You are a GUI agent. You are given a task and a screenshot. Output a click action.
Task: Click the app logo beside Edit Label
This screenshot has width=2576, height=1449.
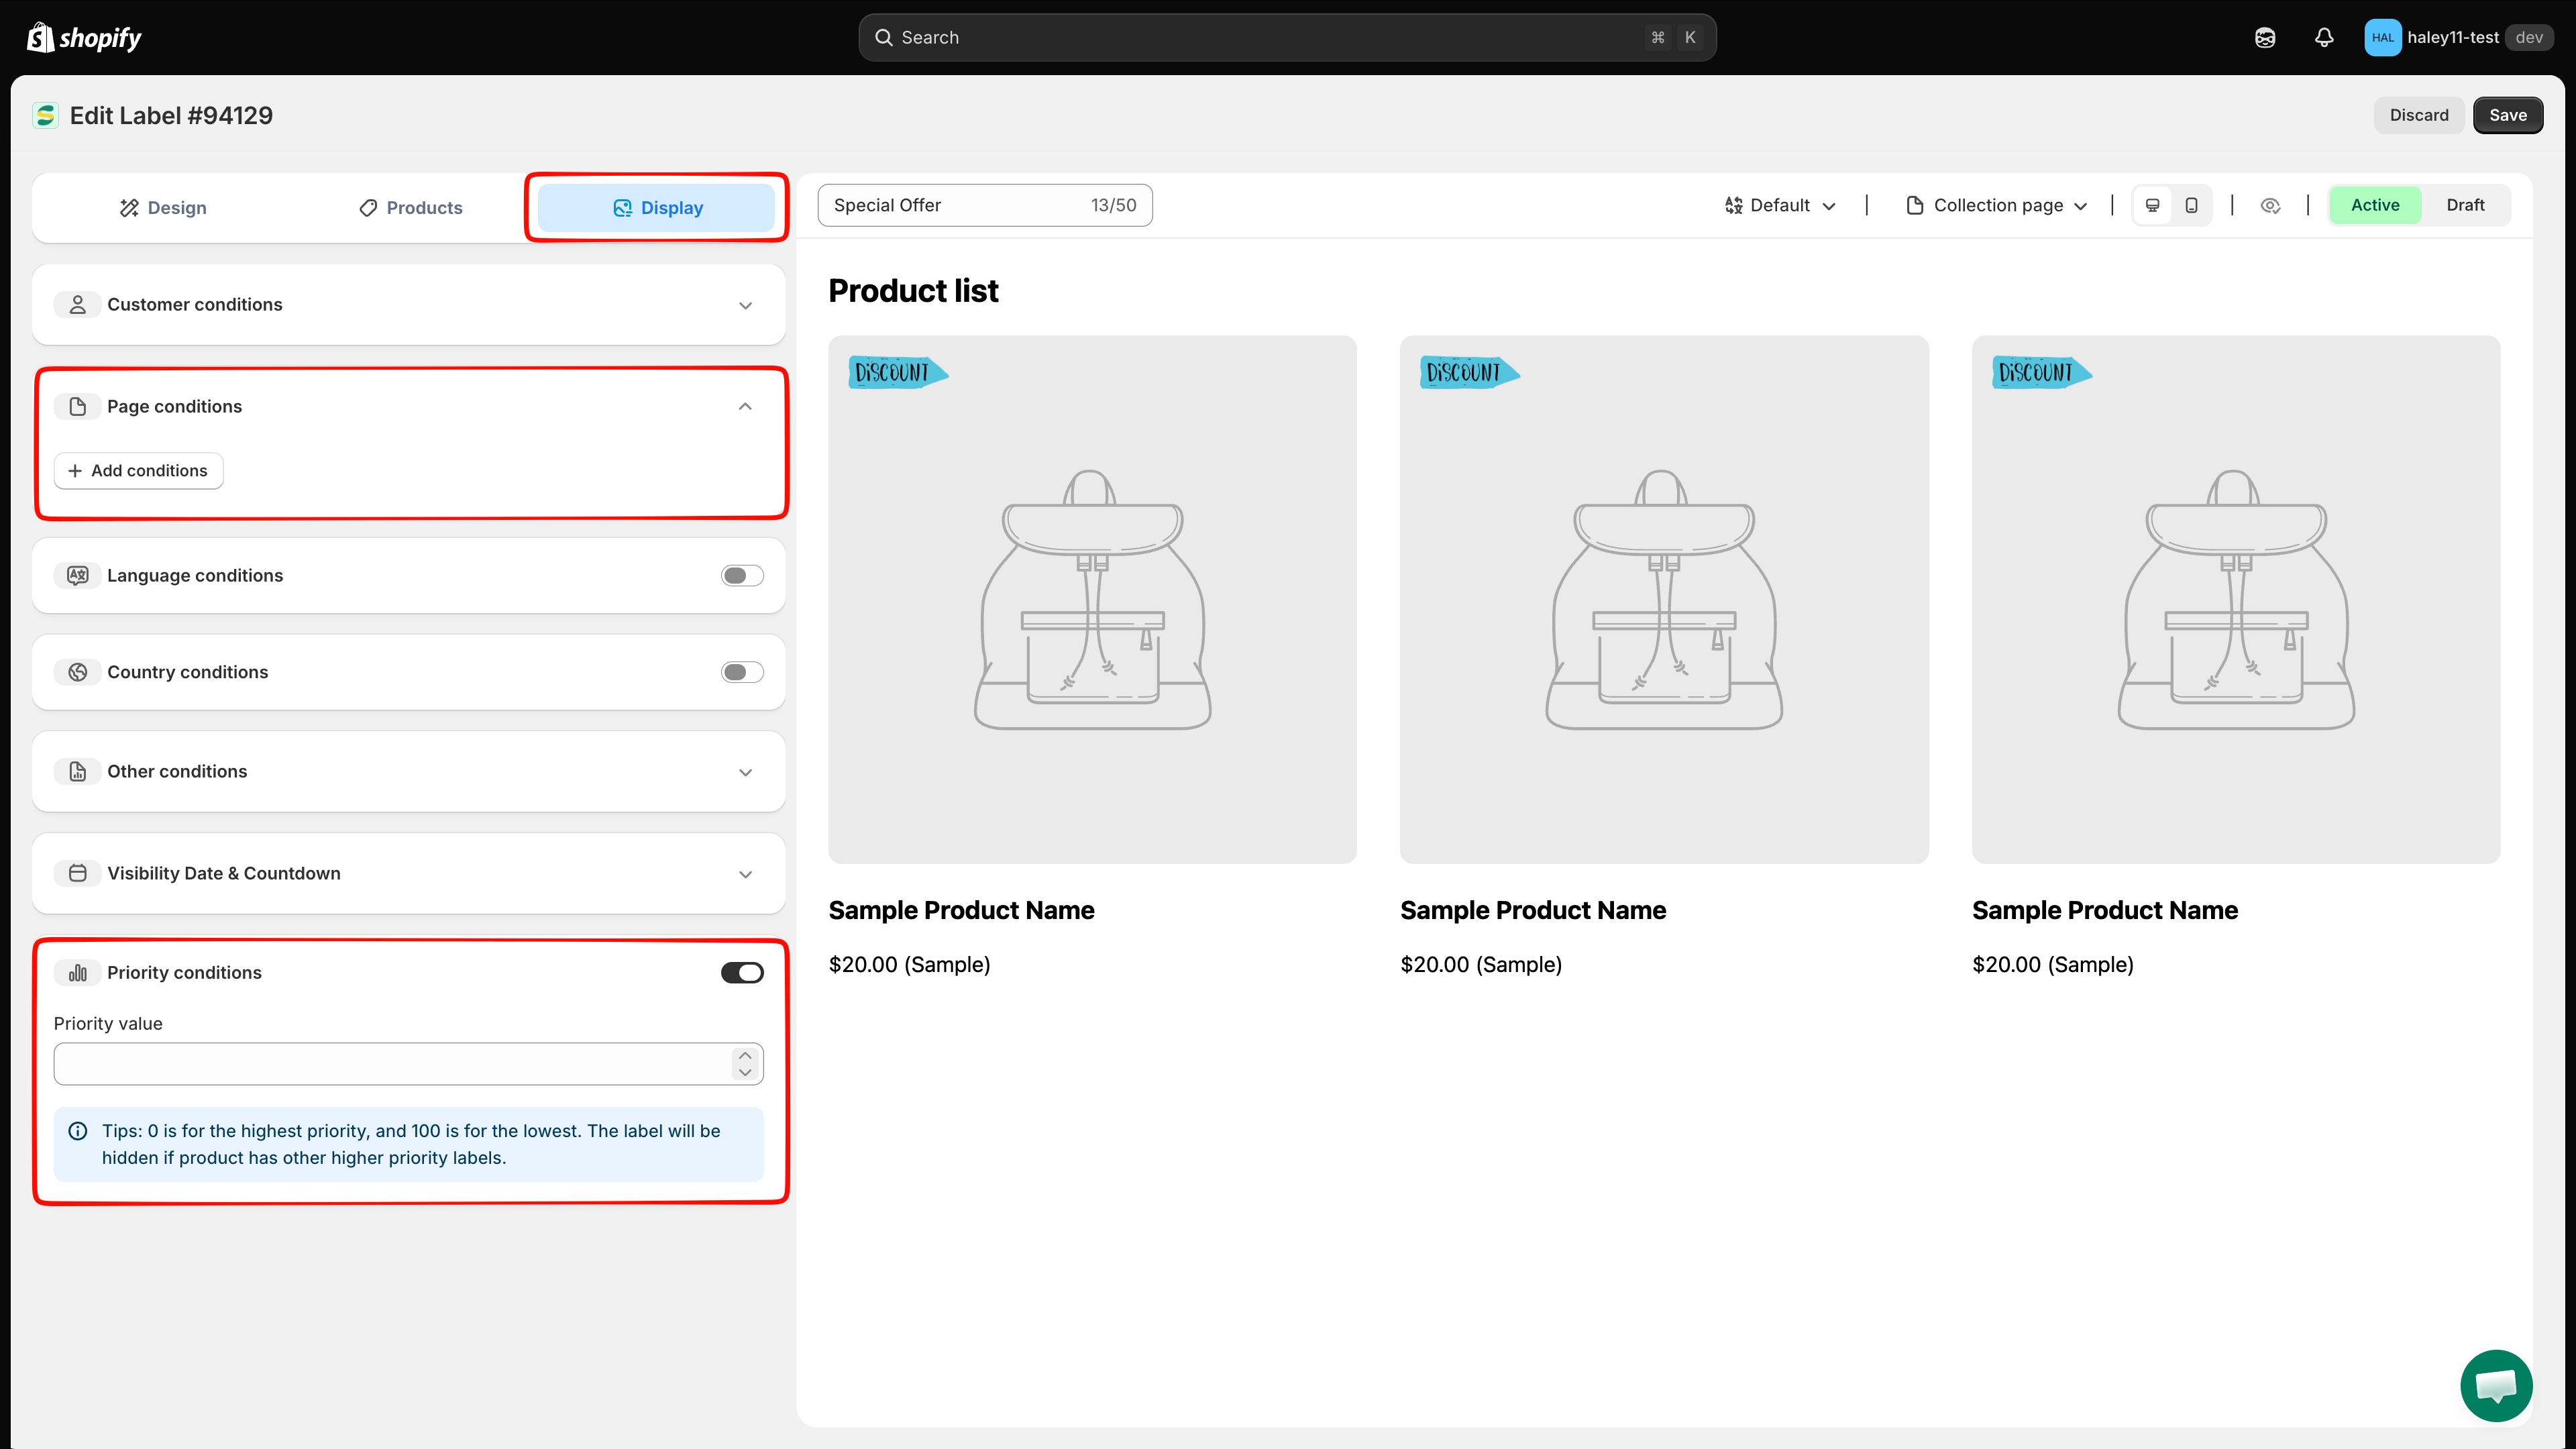tap(45, 115)
